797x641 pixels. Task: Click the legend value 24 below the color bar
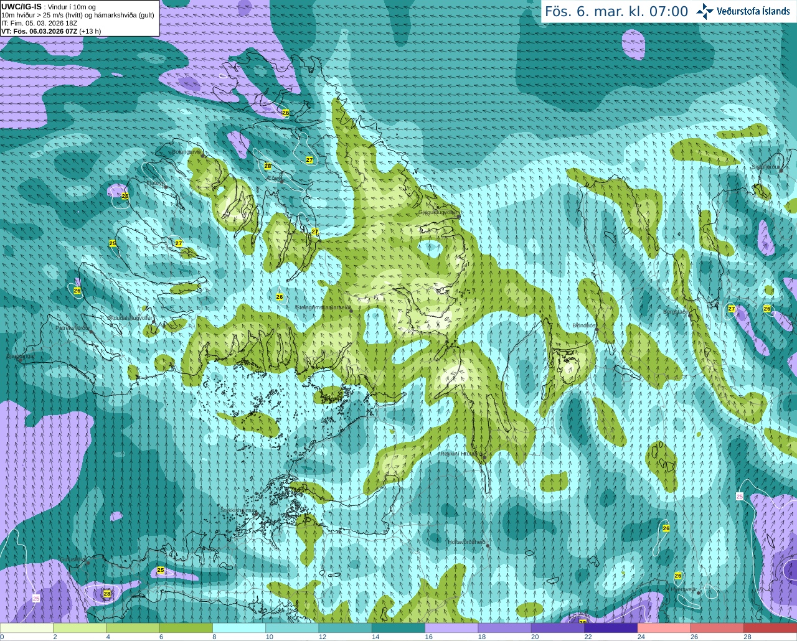point(641,637)
